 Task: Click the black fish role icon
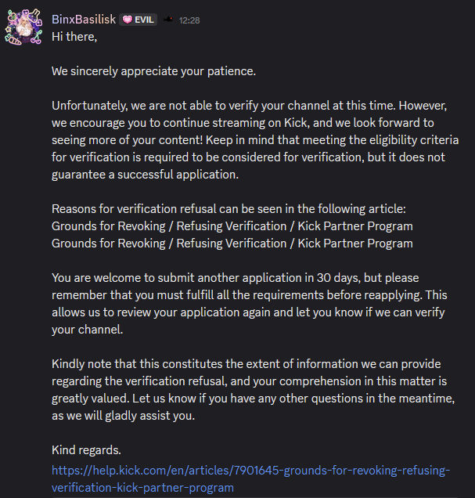pos(167,20)
